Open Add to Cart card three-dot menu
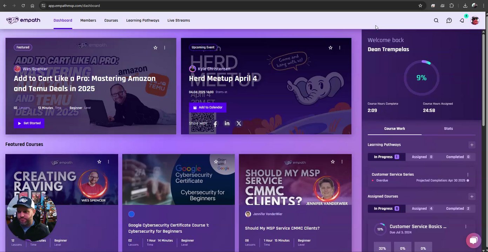The image size is (488, 252). coord(165,48)
